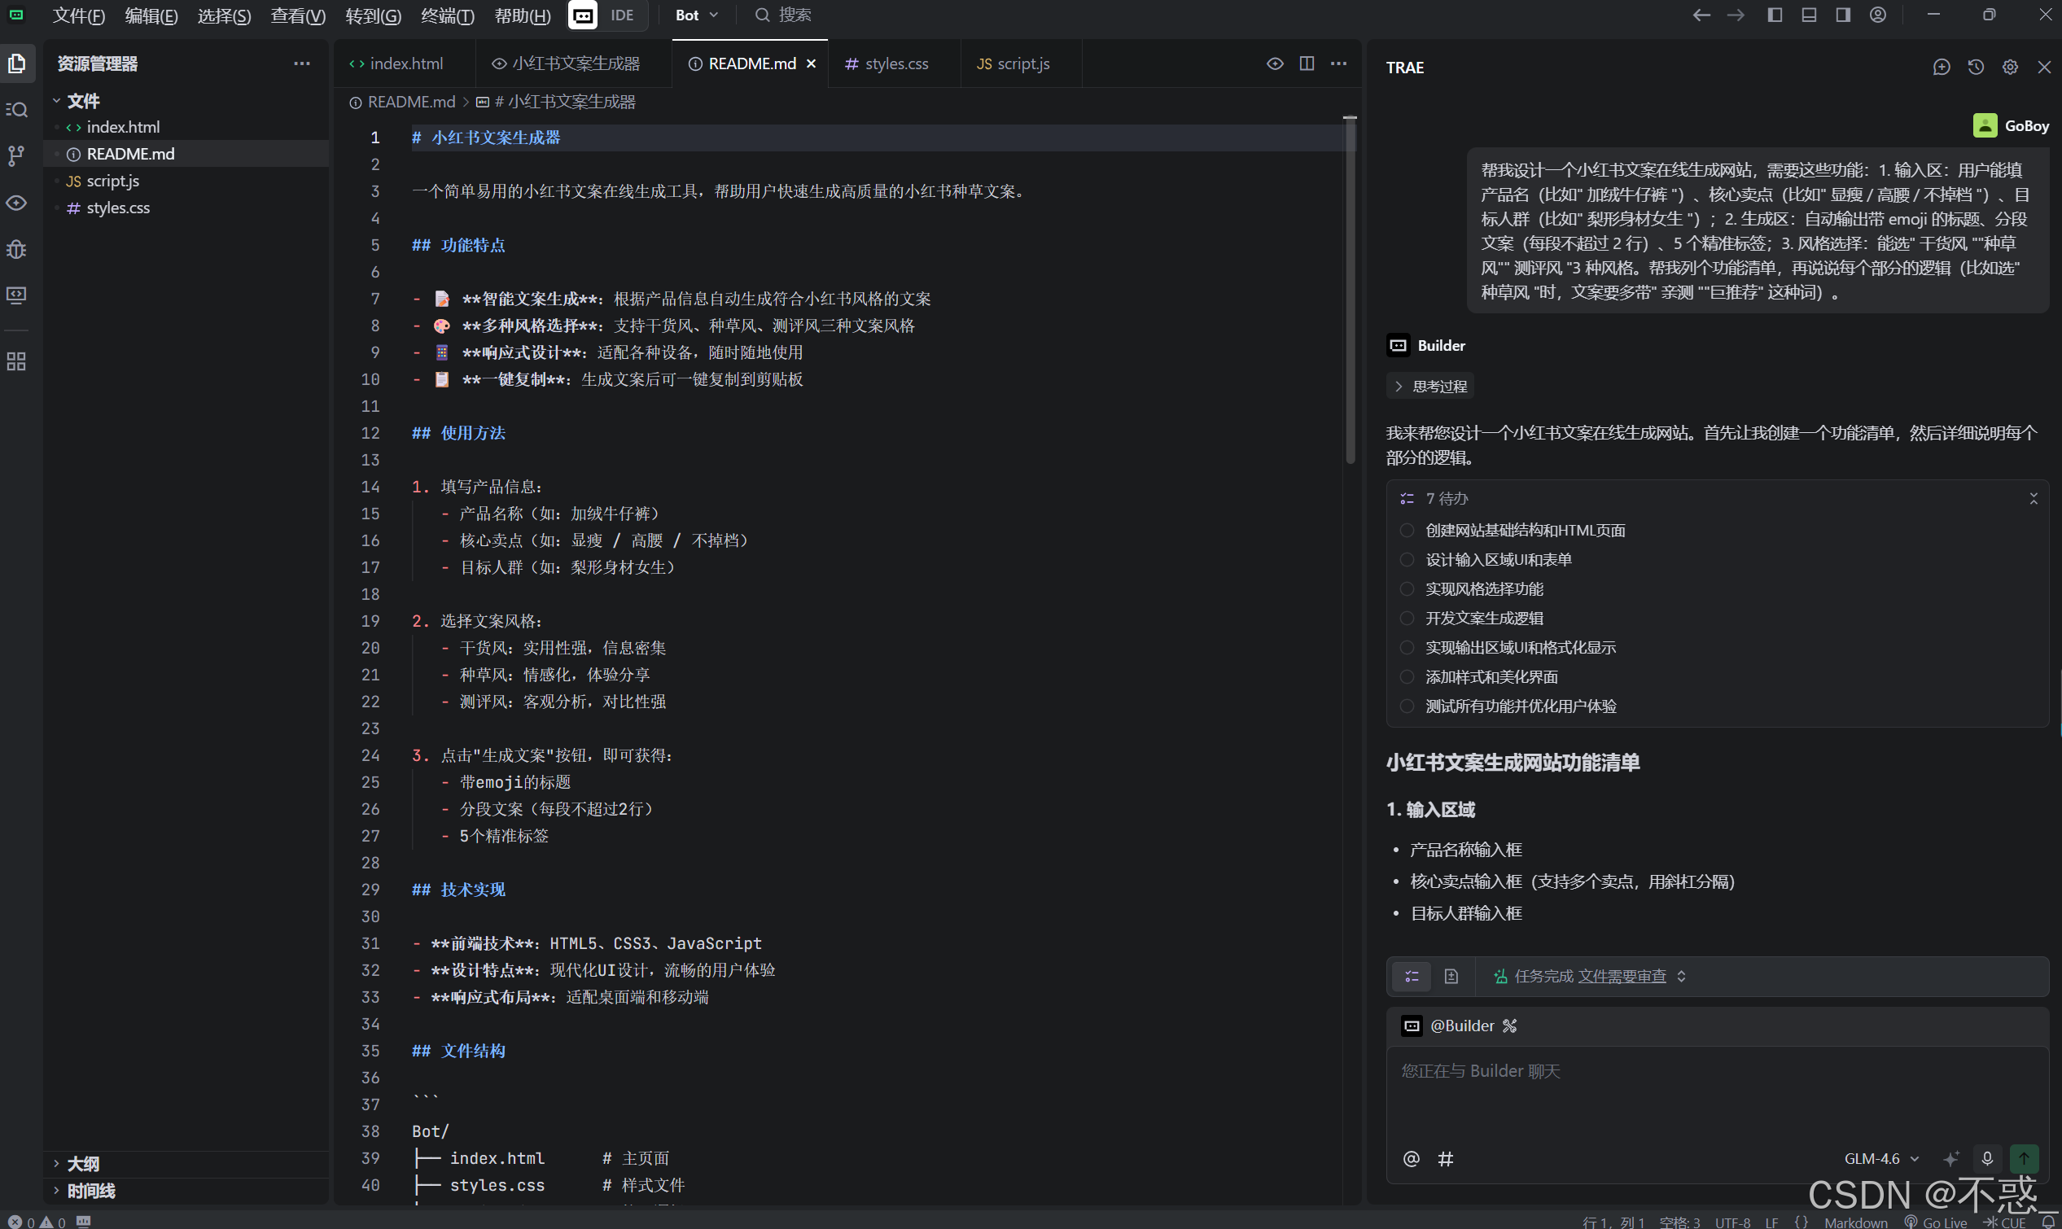Check the '实现风格选择功能' todo circle
This screenshot has height=1229, width=2062.
point(1406,588)
